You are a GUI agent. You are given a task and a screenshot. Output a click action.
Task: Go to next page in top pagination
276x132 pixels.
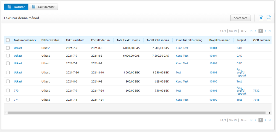pos(265,31)
